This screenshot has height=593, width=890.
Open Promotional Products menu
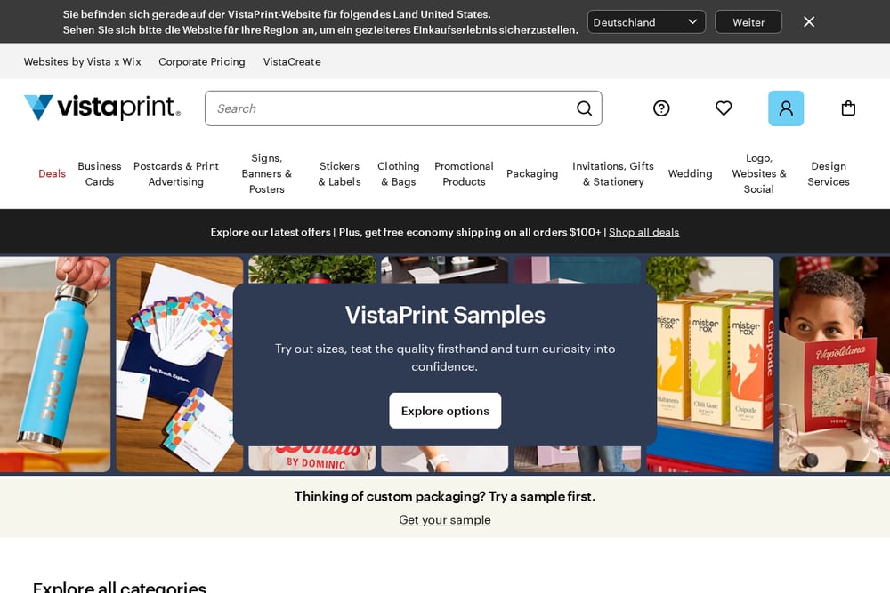464,173
